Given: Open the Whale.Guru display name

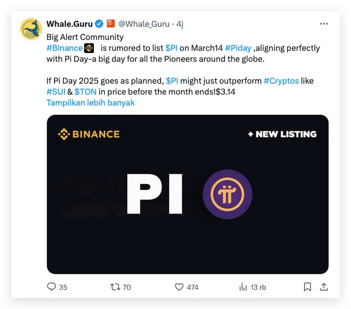Looking at the screenshot, I should click(x=69, y=24).
